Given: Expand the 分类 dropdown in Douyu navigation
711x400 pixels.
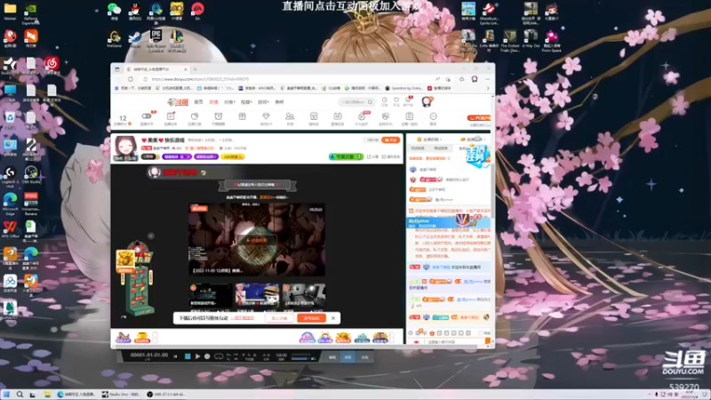Looking at the screenshot, I should pyautogui.click(x=229, y=102).
